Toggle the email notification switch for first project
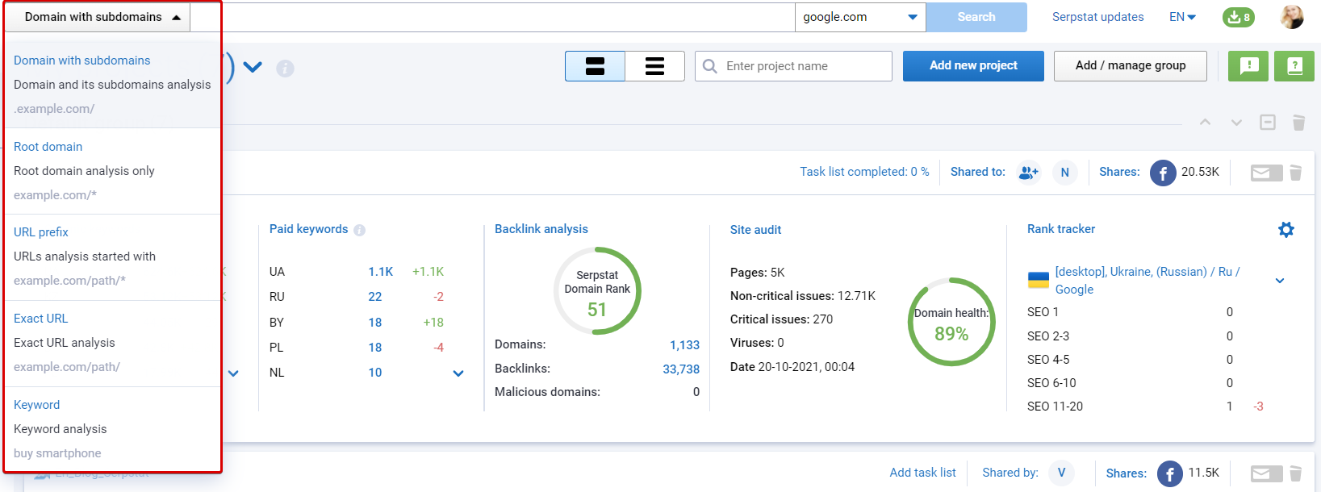1321x492 pixels. coord(1265,173)
